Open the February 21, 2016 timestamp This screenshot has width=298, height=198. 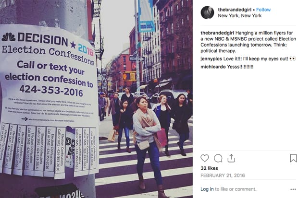(x=223, y=175)
